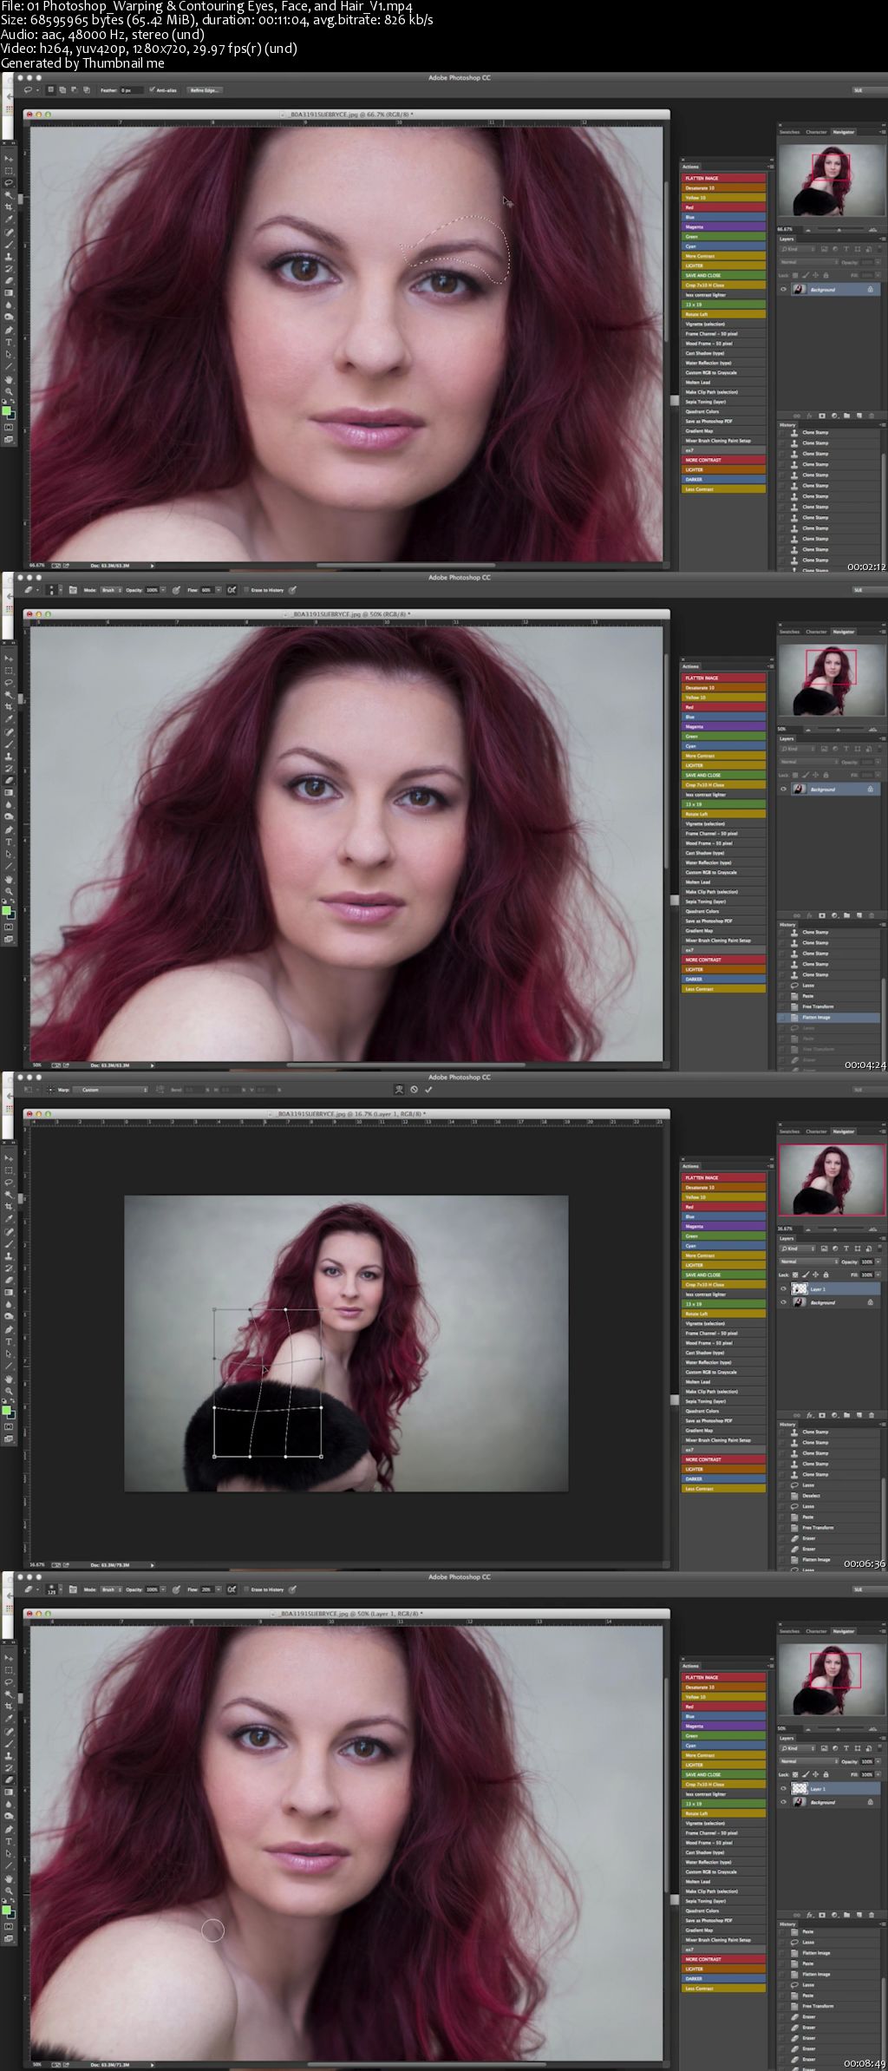This screenshot has height=2071, width=888.
Task: Open eraser Mode Brush dropdown in the 00:04:24 frame
Action: coord(111,590)
